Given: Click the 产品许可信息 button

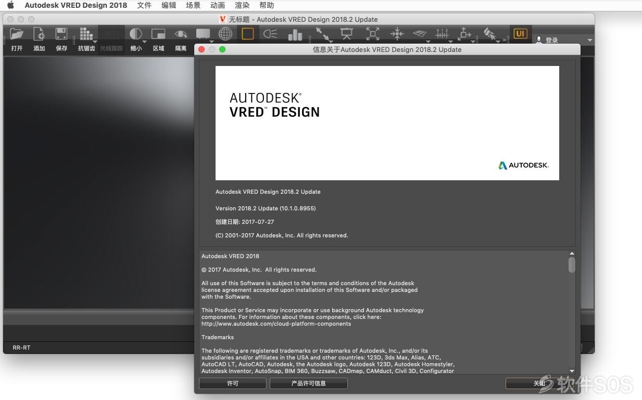Looking at the screenshot, I should [x=309, y=383].
